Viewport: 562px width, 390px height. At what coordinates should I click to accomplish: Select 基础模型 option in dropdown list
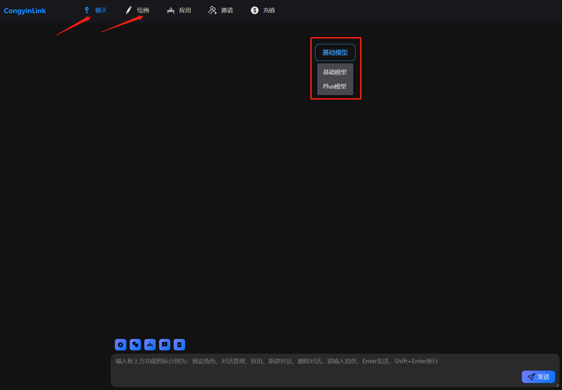(335, 72)
